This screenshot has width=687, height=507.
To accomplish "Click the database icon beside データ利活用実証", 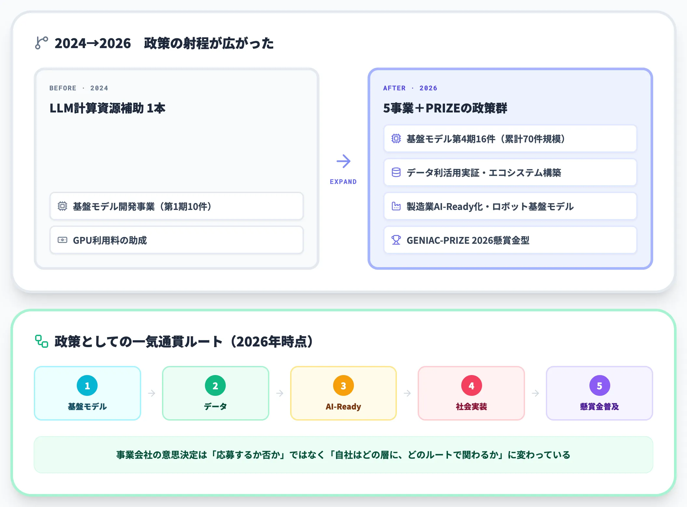I will pos(396,172).
